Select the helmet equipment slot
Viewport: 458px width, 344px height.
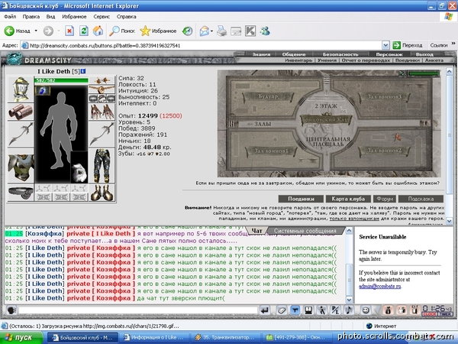pyautogui.click(x=21, y=89)
